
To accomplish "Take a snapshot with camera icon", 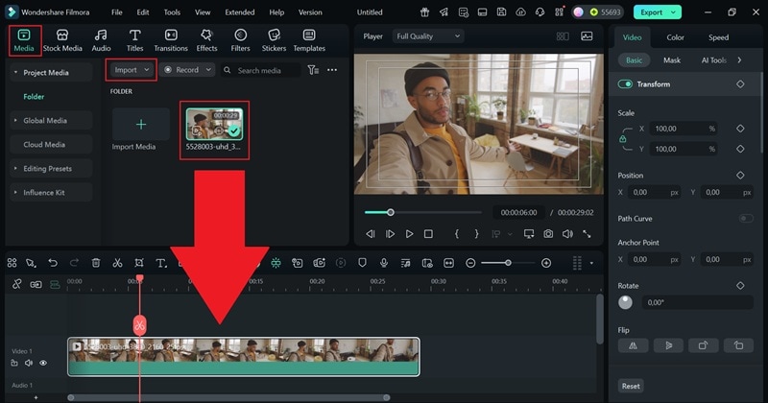I will tap(548, 234).
